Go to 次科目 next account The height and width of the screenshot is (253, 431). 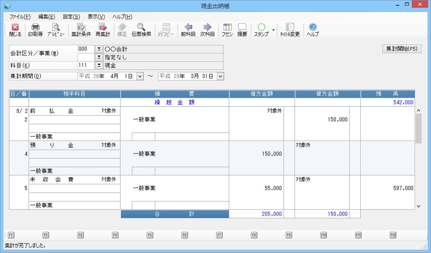pyautogui.click(x=207, y=30)
